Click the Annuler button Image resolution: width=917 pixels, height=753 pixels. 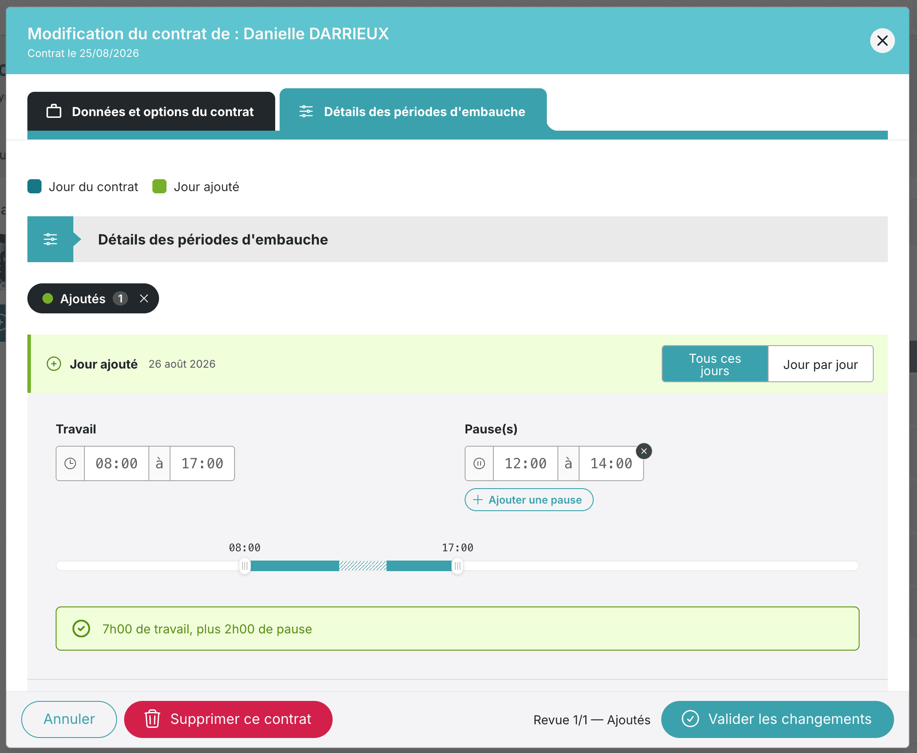click(69, 719)
